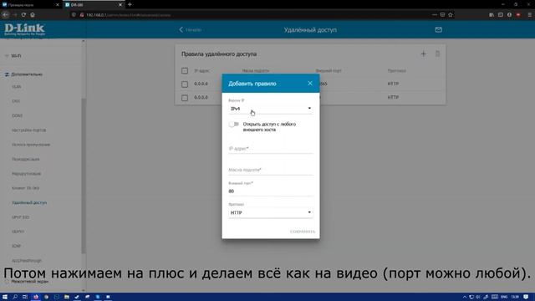
Task: Focus the Маска подсети input field
Action: [271, 170]
